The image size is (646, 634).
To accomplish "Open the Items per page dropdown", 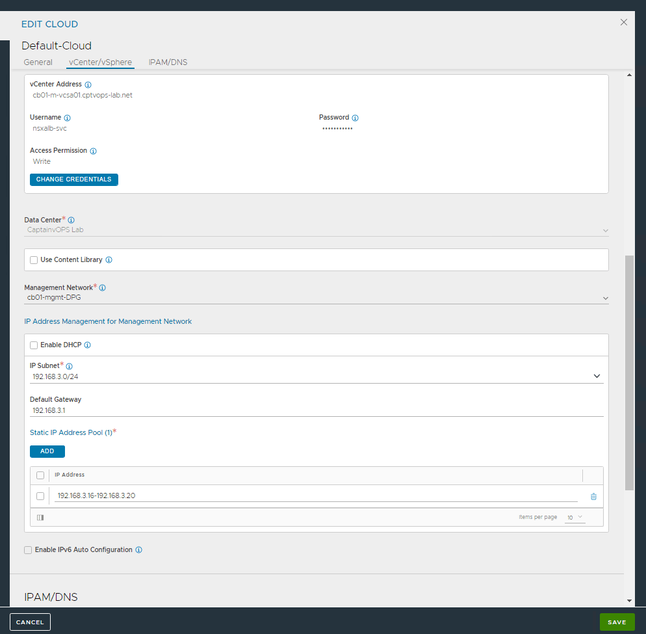I will point(575,518).
